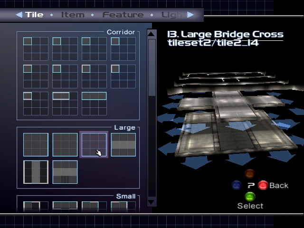Select single-square Corridor tile in third row
The width and height of the screenshot is (304, 228).
(36, 104)
